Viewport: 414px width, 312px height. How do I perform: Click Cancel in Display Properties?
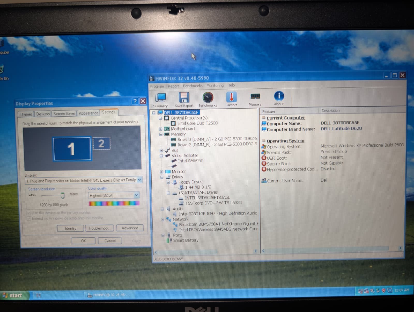point(110,240)
